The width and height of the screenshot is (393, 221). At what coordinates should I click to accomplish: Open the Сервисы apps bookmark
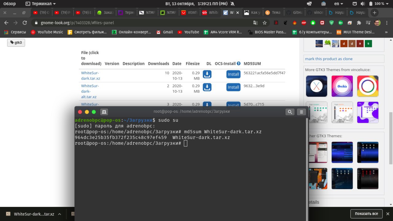tap(15, 32)
